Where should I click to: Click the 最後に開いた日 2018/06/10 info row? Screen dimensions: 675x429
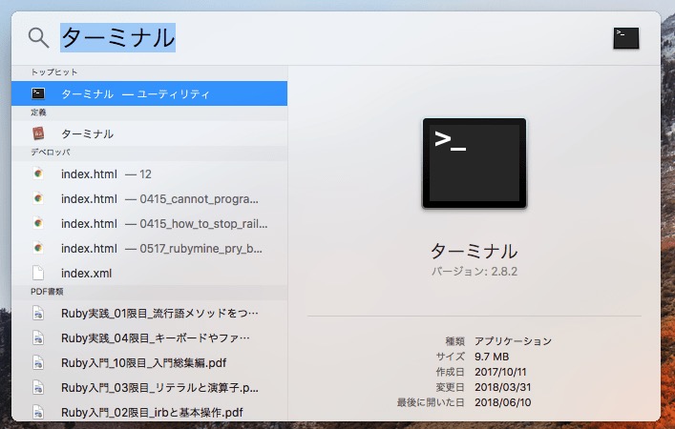[x=464, y=402]
